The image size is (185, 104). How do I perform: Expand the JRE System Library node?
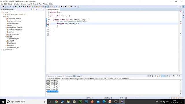(3, 14)
